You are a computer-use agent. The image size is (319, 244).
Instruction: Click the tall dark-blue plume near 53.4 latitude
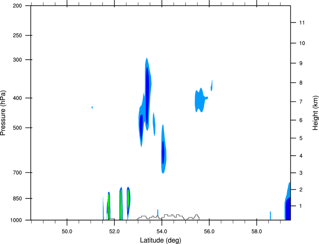point(147,96)
